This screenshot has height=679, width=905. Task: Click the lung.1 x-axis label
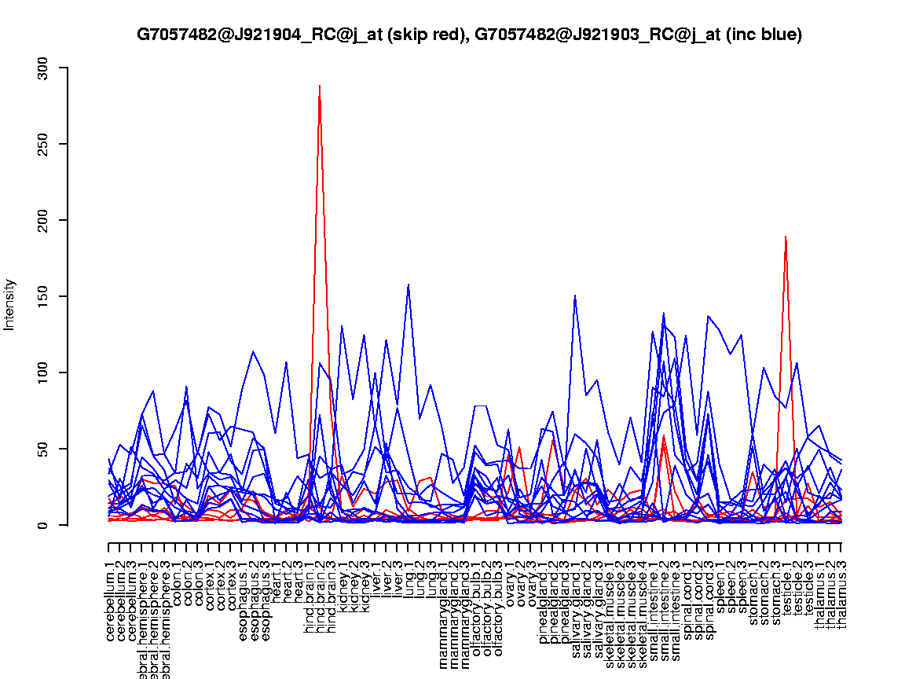tap(409, 580)
